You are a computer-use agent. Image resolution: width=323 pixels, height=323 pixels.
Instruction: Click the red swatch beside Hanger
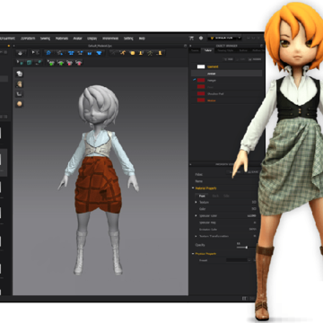coord(201,80)
